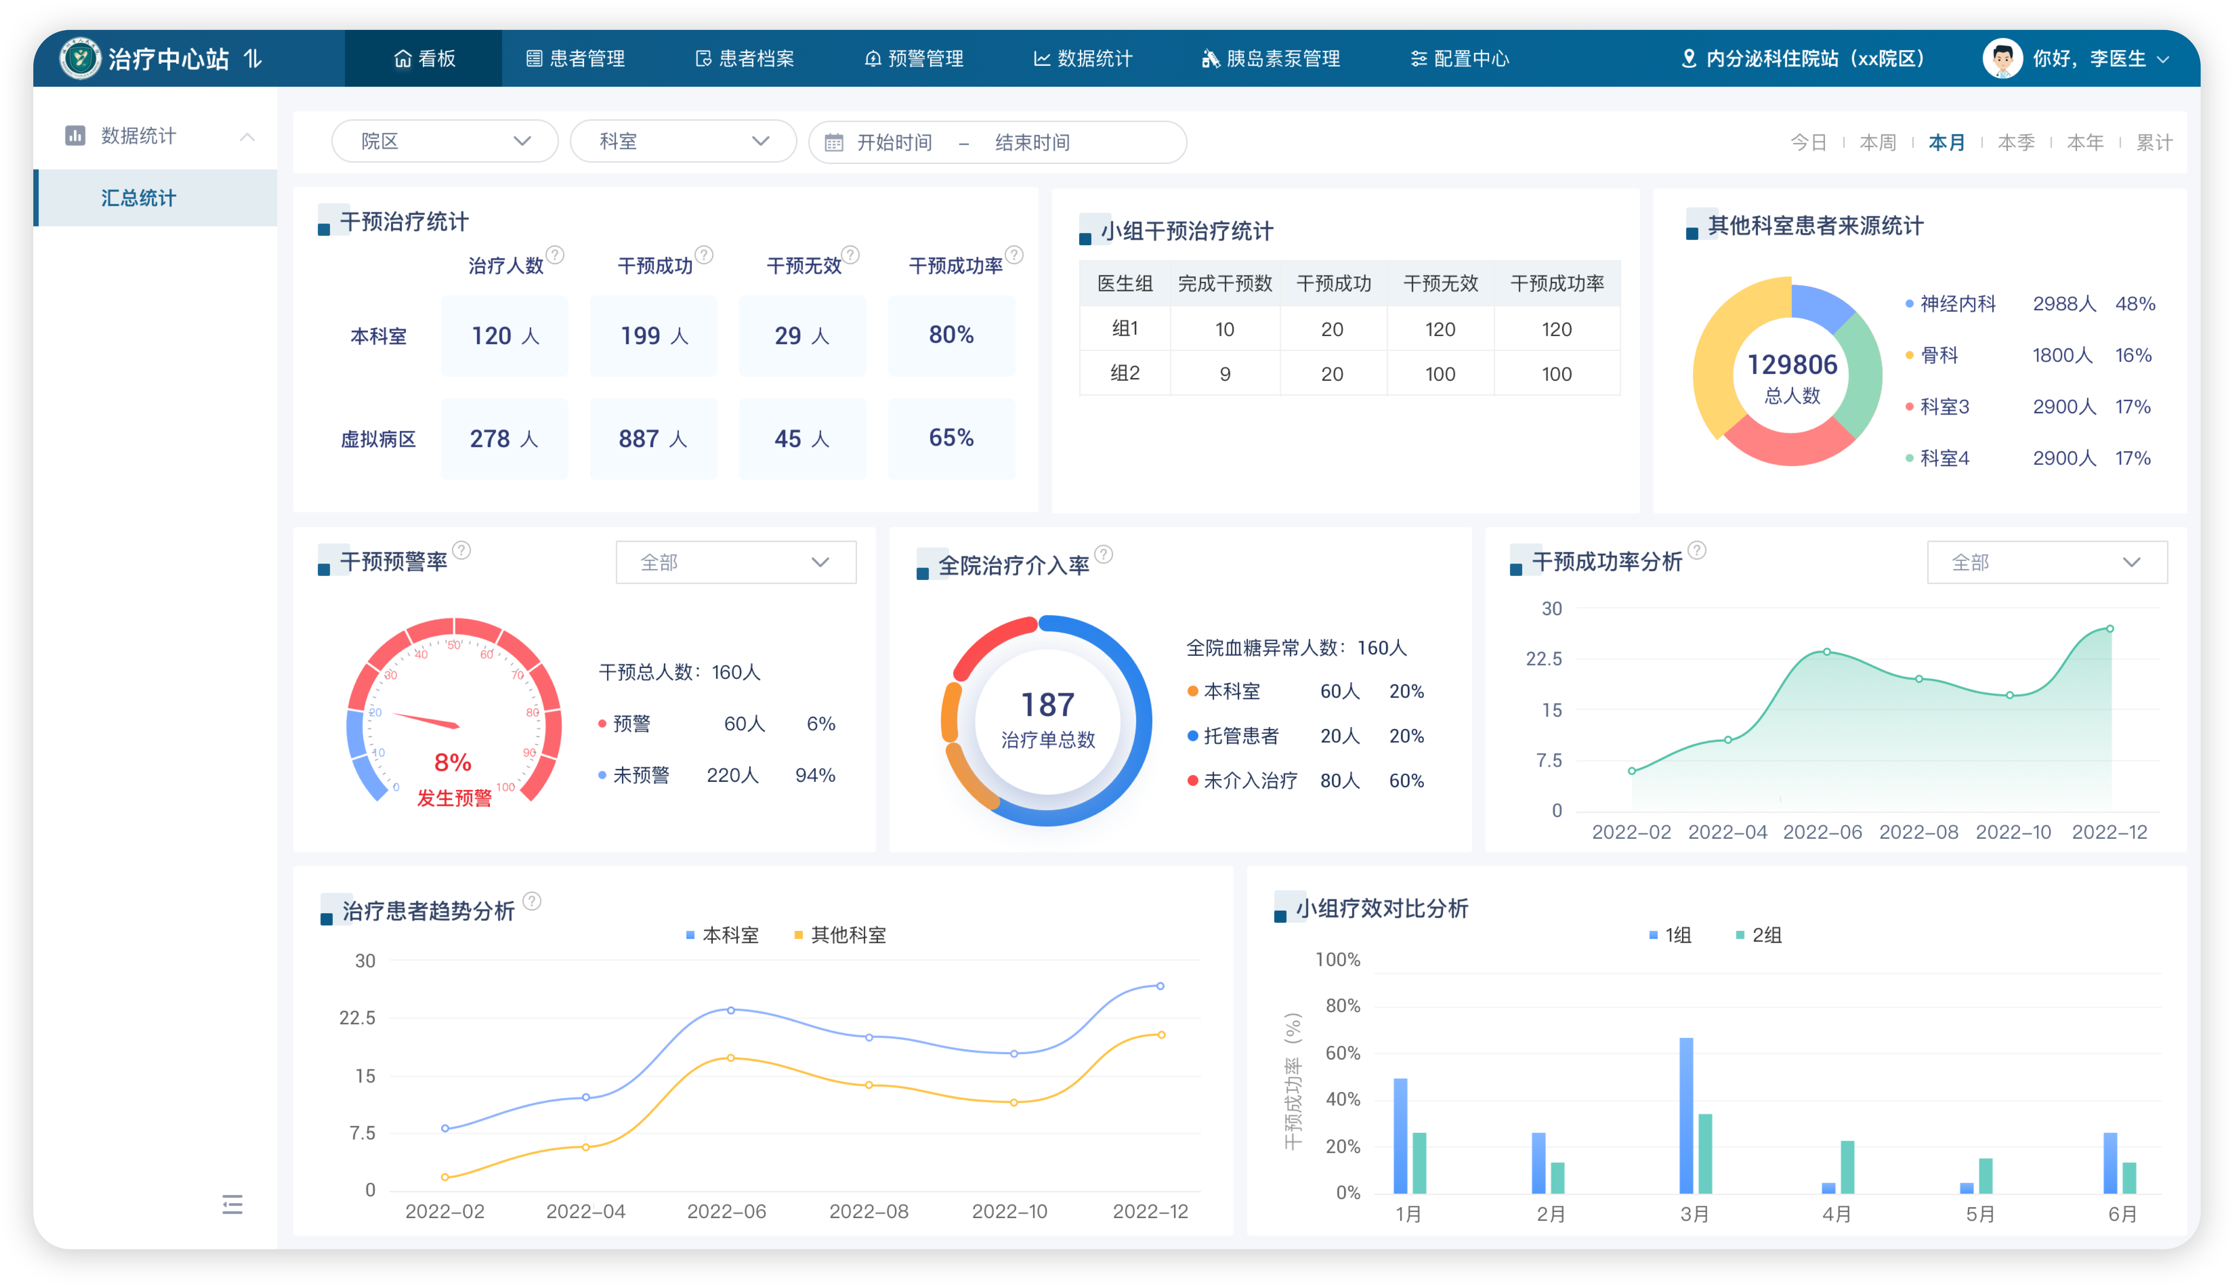Open the 数据统计 nav tab

click(1083, 58)
